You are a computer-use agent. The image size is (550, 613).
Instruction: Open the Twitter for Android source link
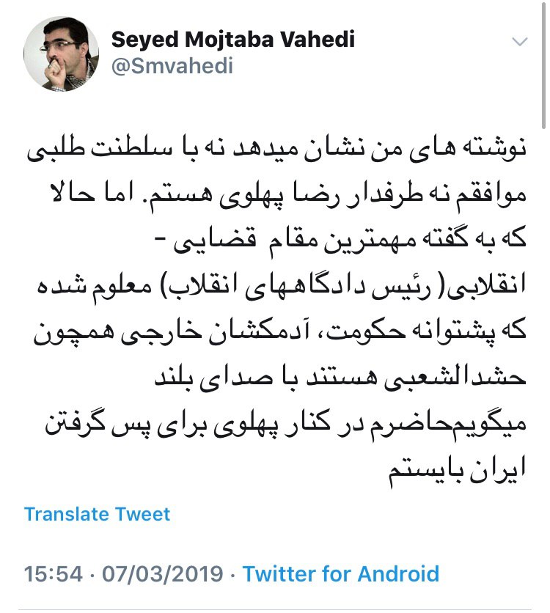[340, 573]
